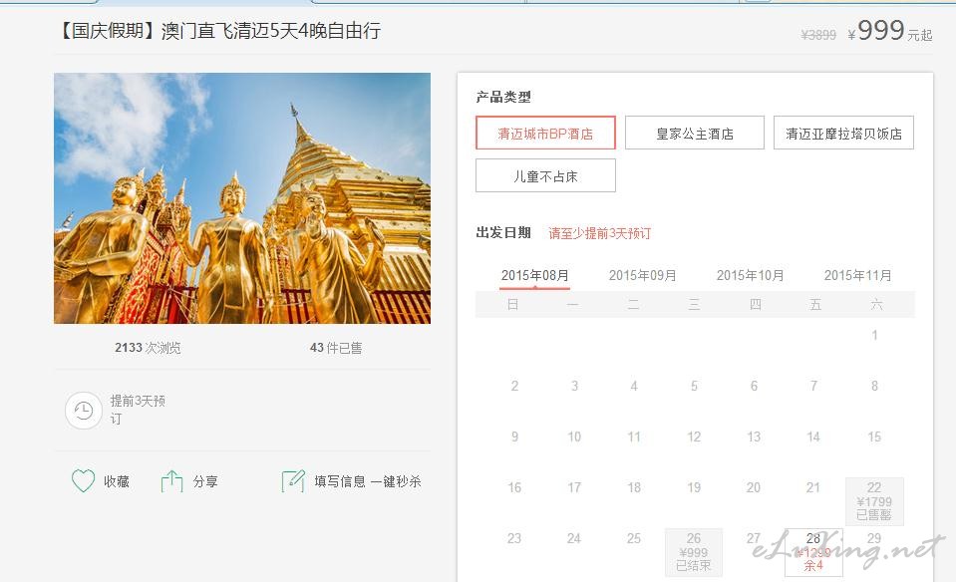Click the product title 澳门直飞清迈5天4晚自由行
The image size is (956, 582).
(271, 31)
